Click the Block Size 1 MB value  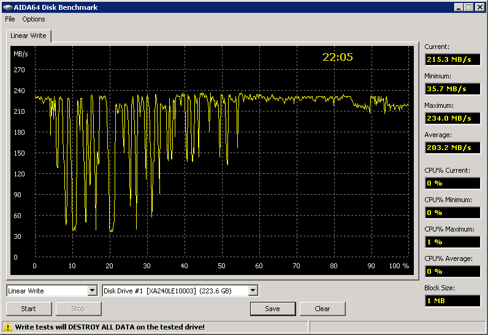pyautogui.click(x=452, y=301)
